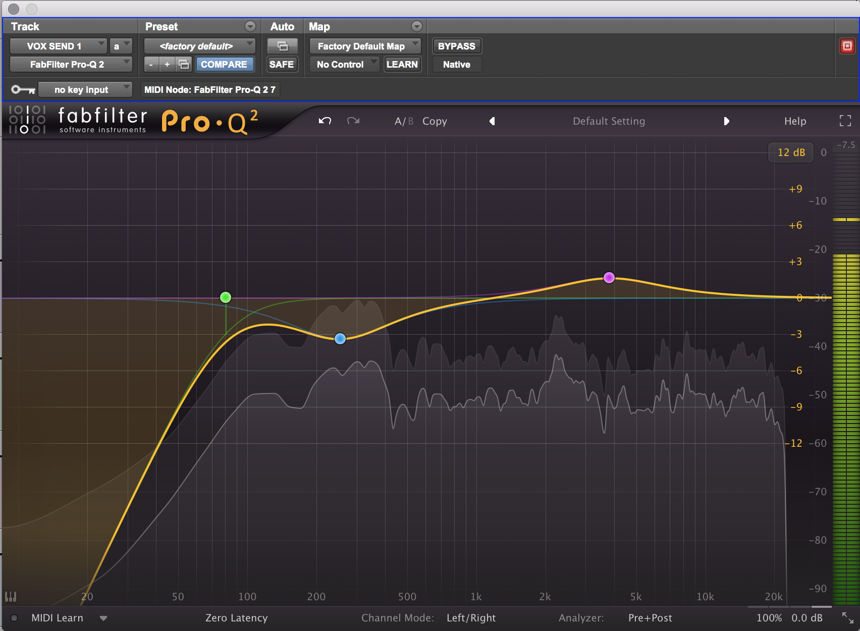Select previous preset minus button
This screenshot has width=860, height=631.
point(151,64)
